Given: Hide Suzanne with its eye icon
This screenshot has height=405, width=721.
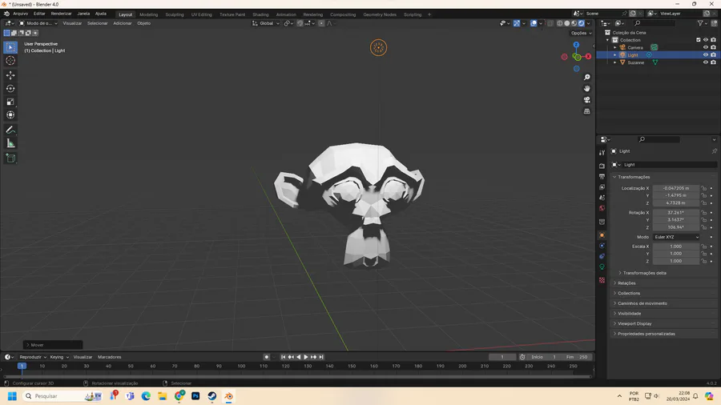Looking at the screenshot, I should pos(705,62).
